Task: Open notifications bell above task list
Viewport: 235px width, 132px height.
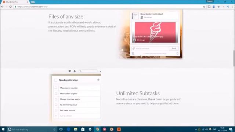Action: pos(75,71)
